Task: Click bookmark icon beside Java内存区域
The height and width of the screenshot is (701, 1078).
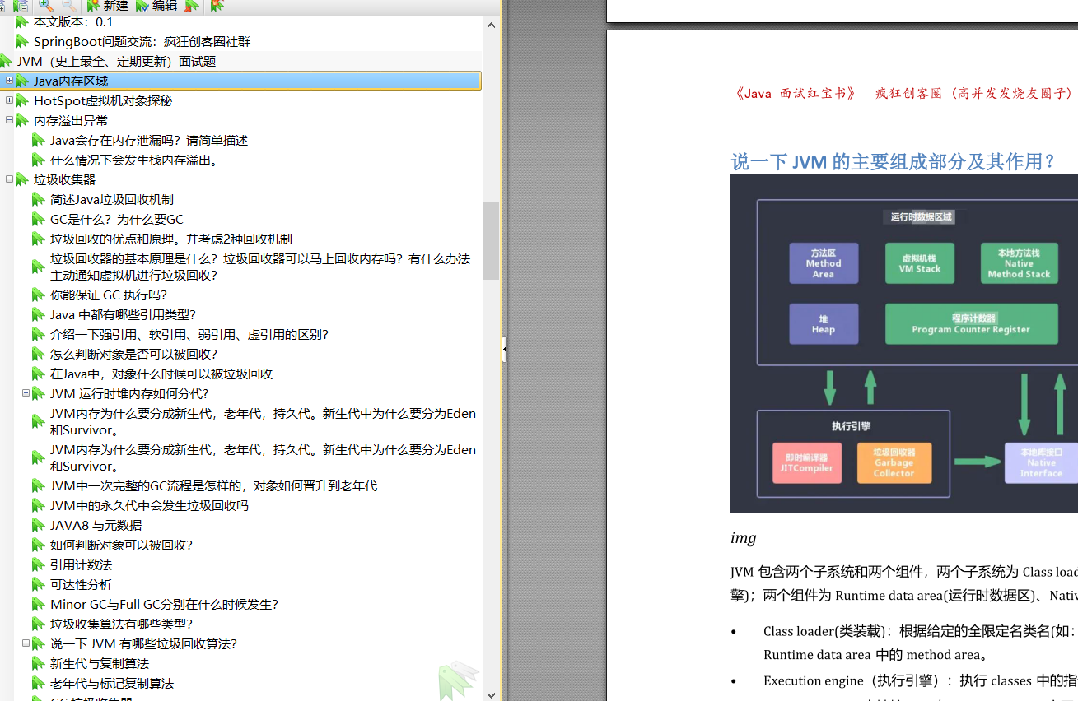Action: point(22,81)
